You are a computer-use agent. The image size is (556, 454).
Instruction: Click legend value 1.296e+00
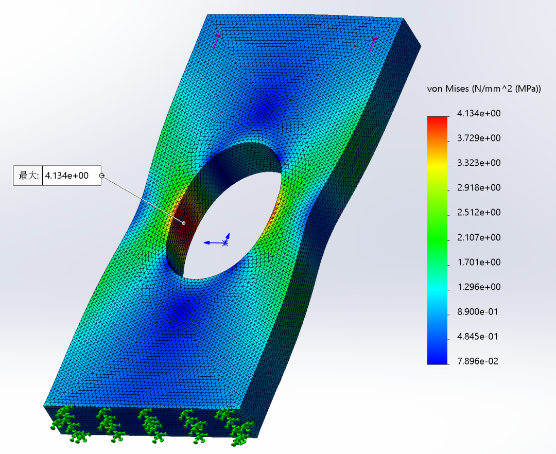pos(479,287)
